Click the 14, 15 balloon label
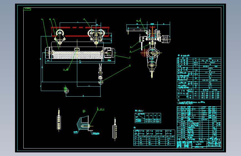 pyautogui.click(x=138, y=21)
